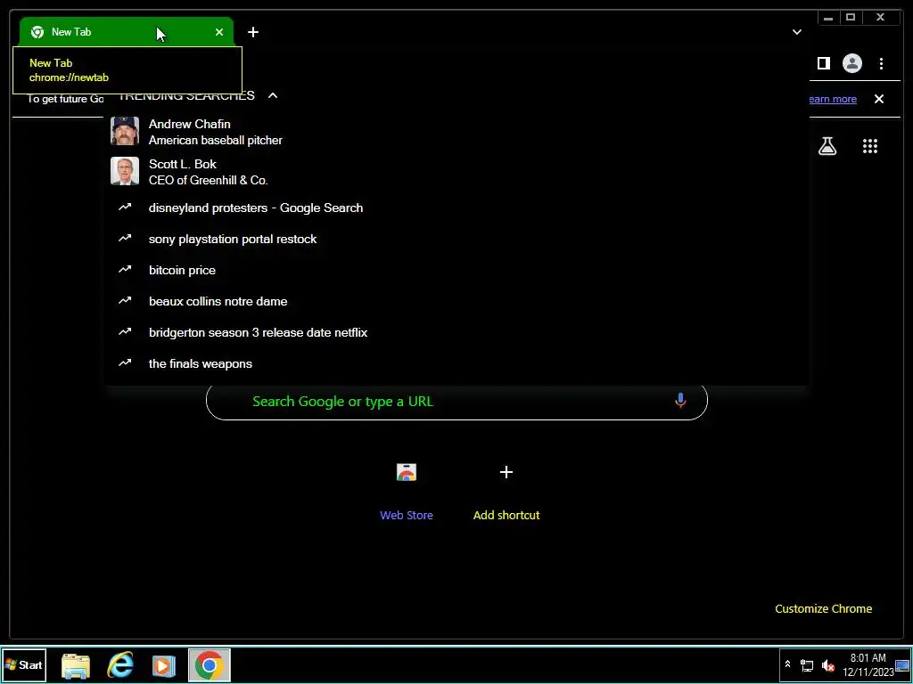Open Chrome three-dot menu
Screen dimensions: 913x684
(x=881, y=63)
